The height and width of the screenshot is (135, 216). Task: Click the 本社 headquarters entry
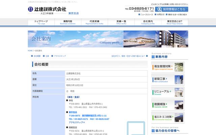[71, 101]
